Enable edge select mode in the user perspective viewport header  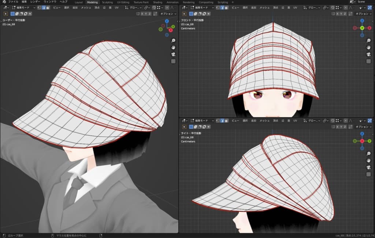pyautogui.click(x=44, y=7)
